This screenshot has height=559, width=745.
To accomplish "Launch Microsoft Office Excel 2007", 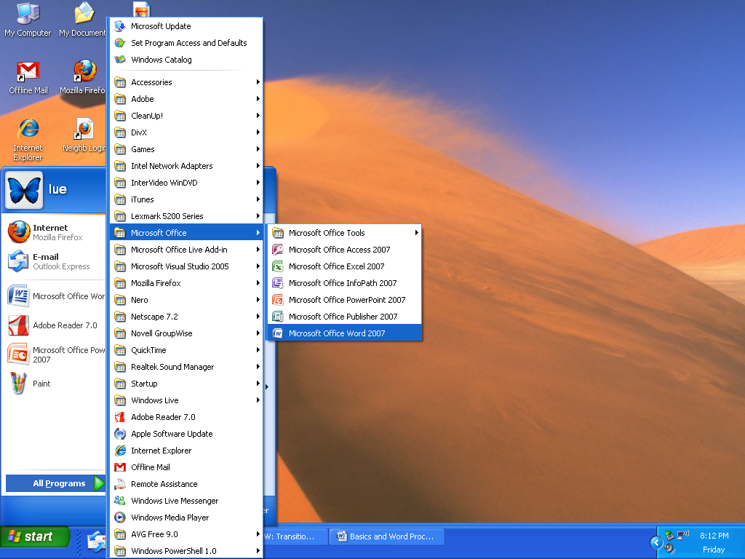I will click(344, 266).
